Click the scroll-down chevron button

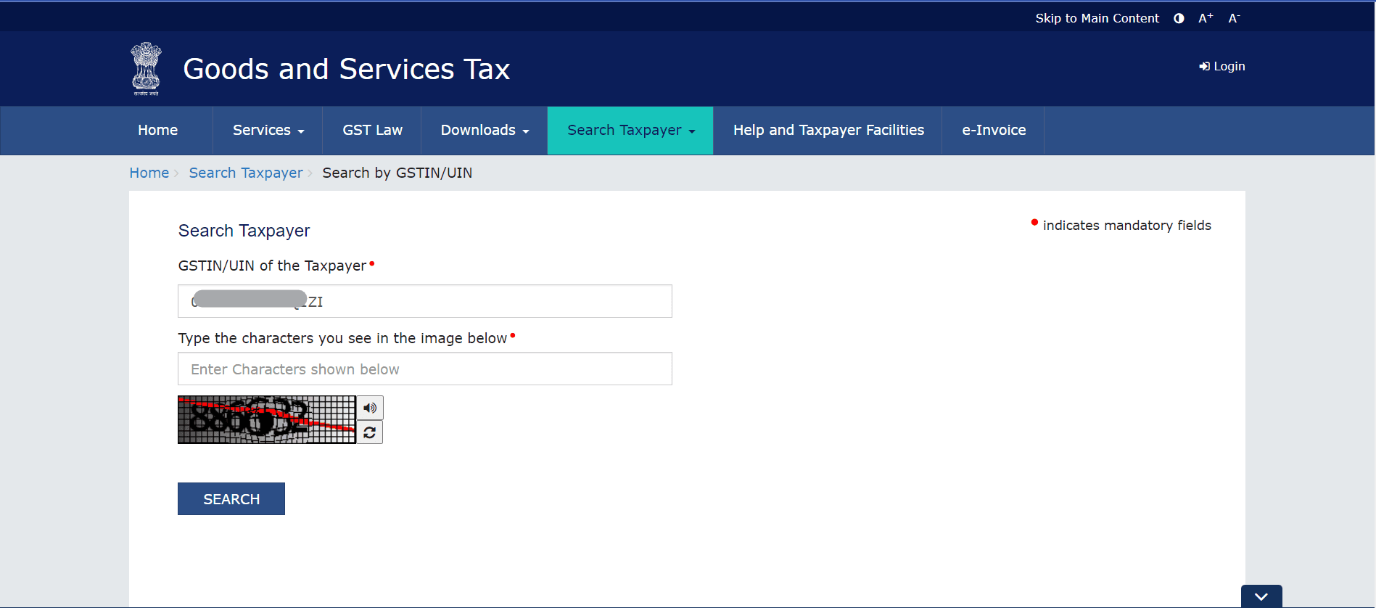click(x=1261, y=596)
